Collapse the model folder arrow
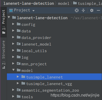 [13, 70]
